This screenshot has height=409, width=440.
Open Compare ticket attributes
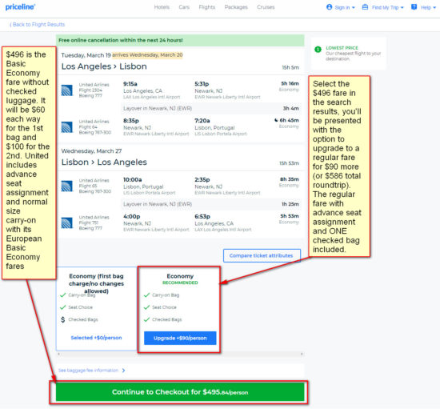point(262,255)
